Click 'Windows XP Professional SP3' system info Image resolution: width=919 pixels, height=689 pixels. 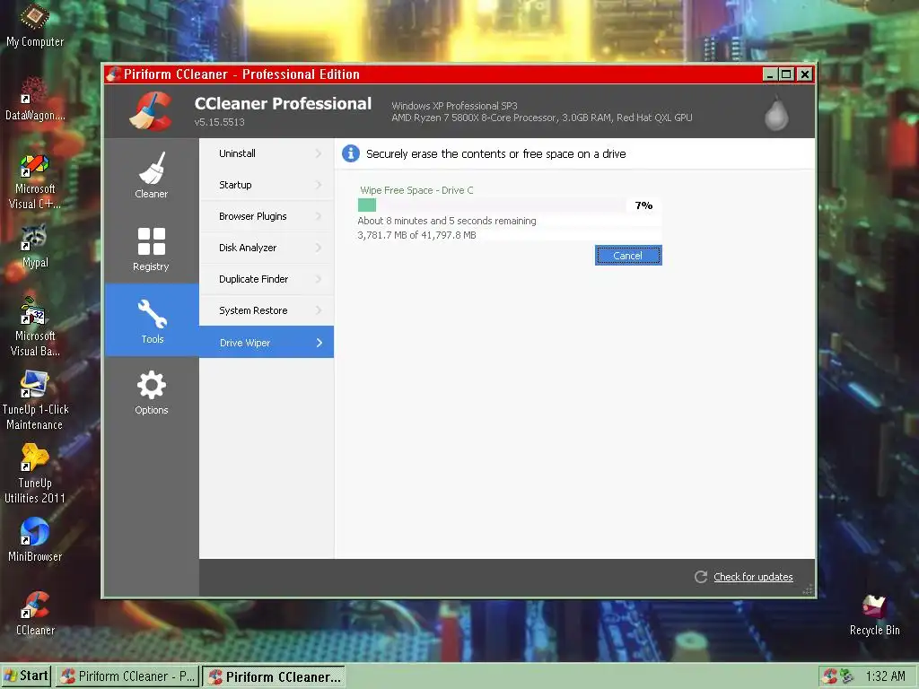(x=454, y=106)
